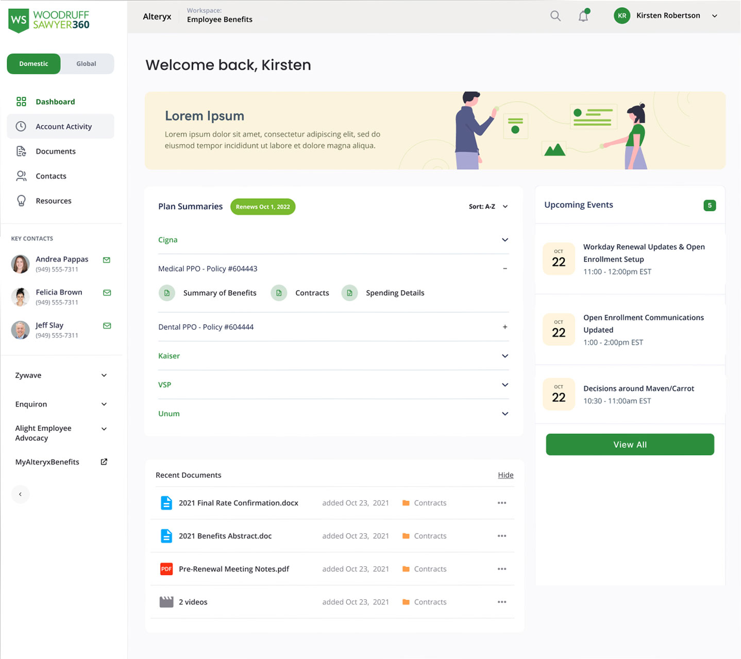Email Andrea Pappas via envelope icon
The height and width of the screenshot is (659, 741).
pyautogui.click(x=107, y=260)
